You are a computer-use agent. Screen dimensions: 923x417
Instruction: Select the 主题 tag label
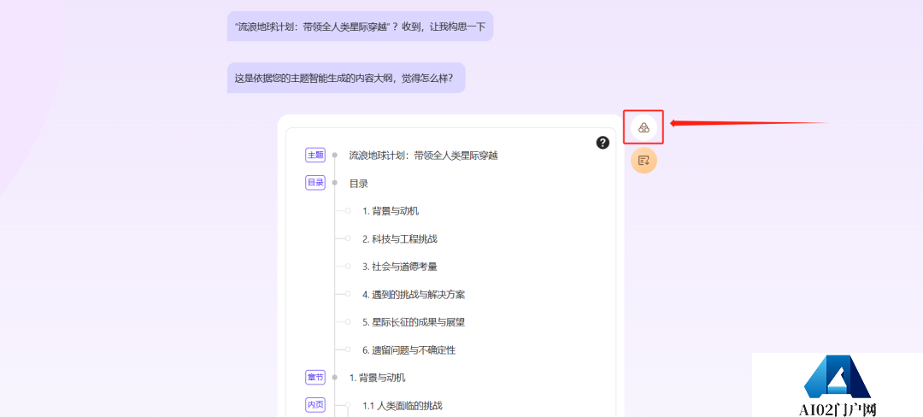(315, 156)
